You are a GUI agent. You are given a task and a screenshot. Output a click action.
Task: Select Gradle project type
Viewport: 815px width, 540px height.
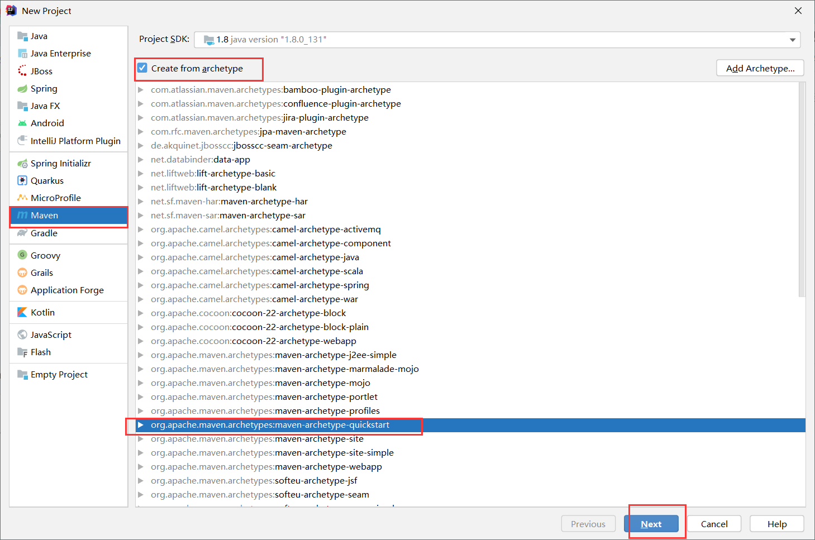coord(69,233)
